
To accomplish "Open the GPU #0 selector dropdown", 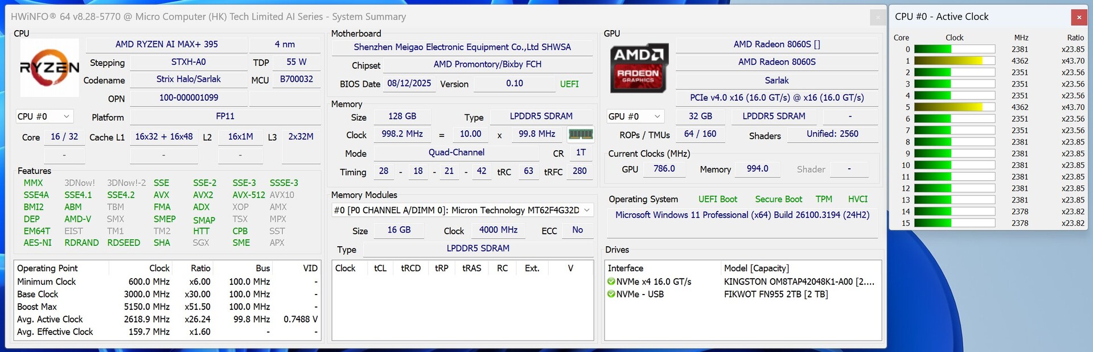I will point(635,117).
